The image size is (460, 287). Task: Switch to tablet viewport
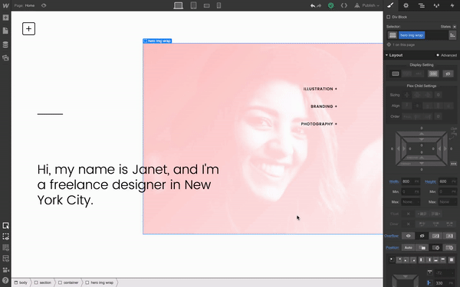coord(193,5)
